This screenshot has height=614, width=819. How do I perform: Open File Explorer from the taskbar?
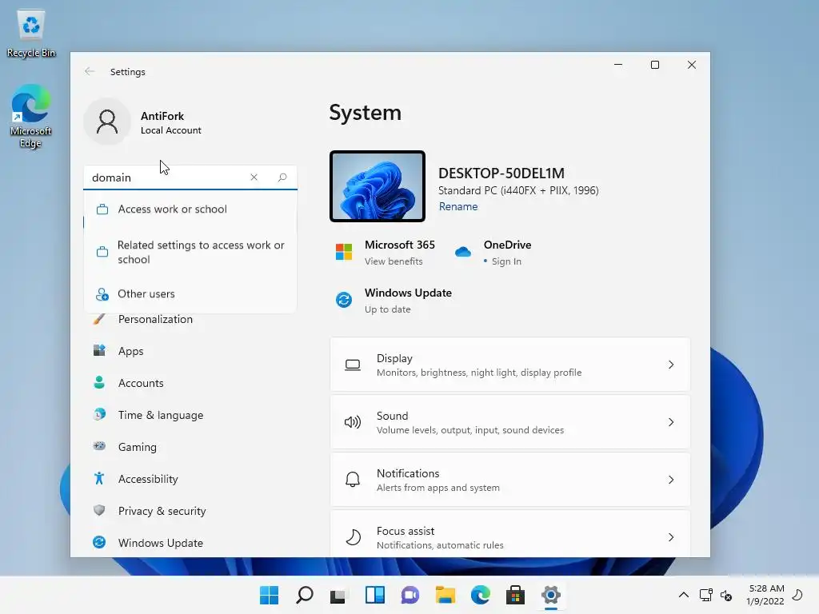click(x=445, y=595)
